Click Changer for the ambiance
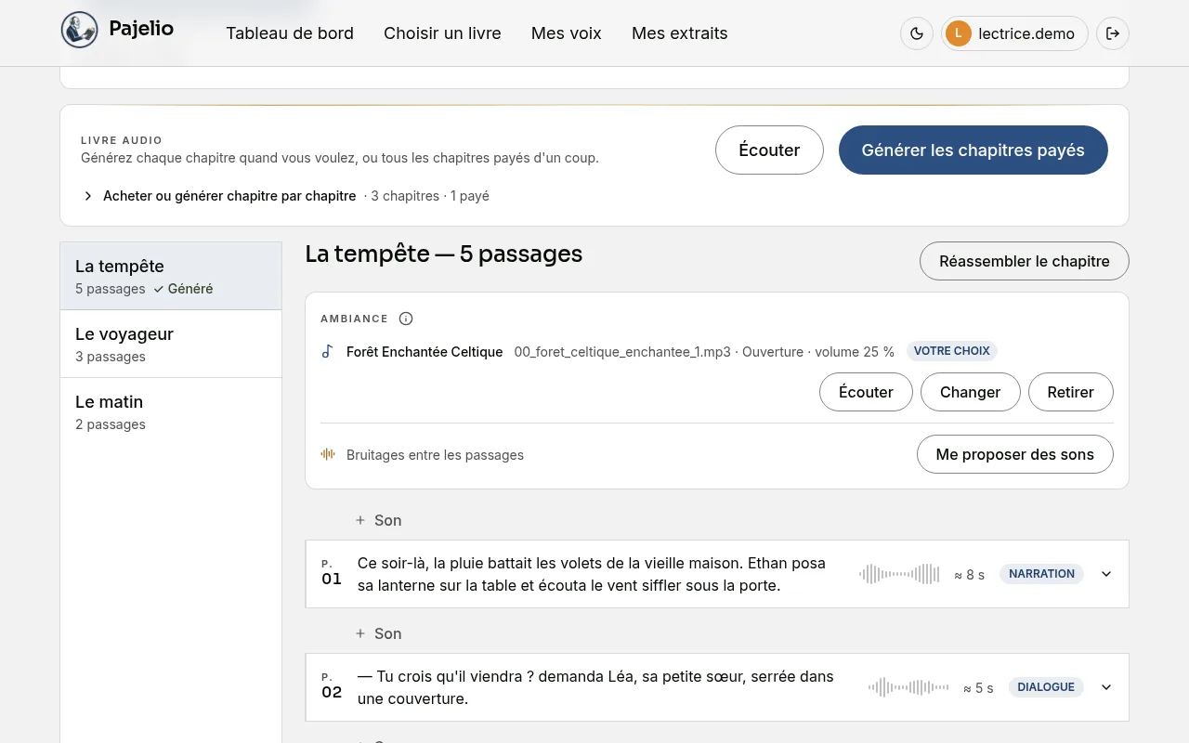The image size is (1189, 743). click(970, 392)
